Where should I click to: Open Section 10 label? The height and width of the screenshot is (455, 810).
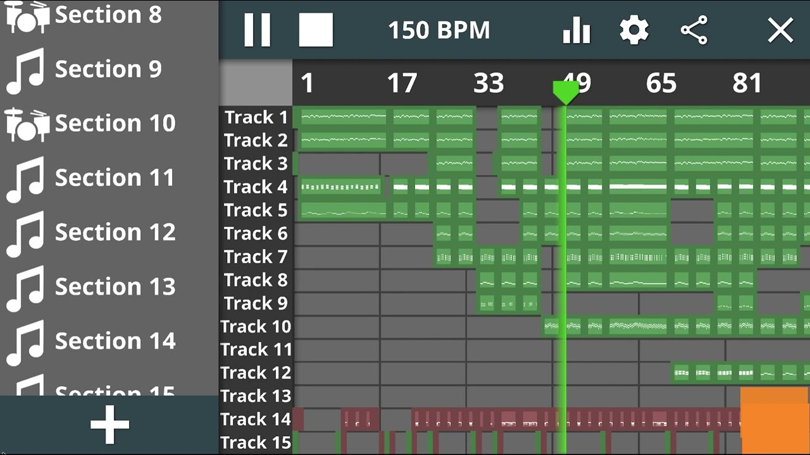[x=115, y=123]
